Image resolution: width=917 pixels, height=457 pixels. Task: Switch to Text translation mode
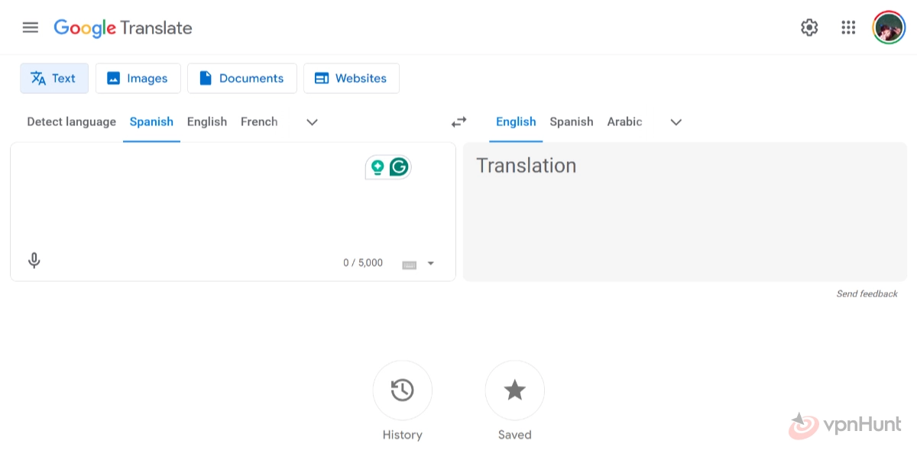[x=54, y=78]
